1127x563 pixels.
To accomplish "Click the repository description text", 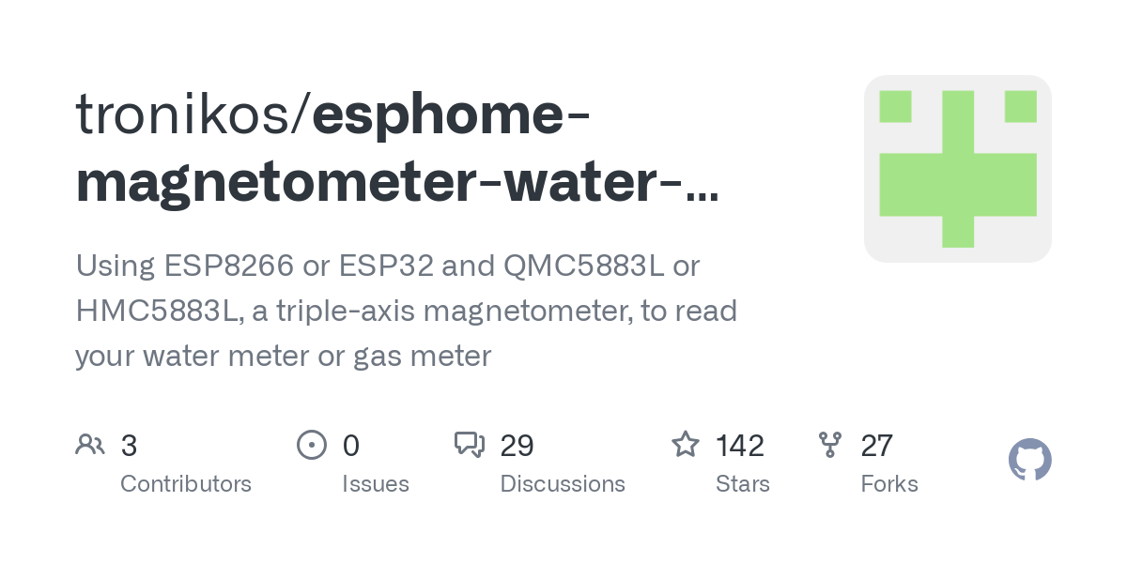I will click(406, 311).
